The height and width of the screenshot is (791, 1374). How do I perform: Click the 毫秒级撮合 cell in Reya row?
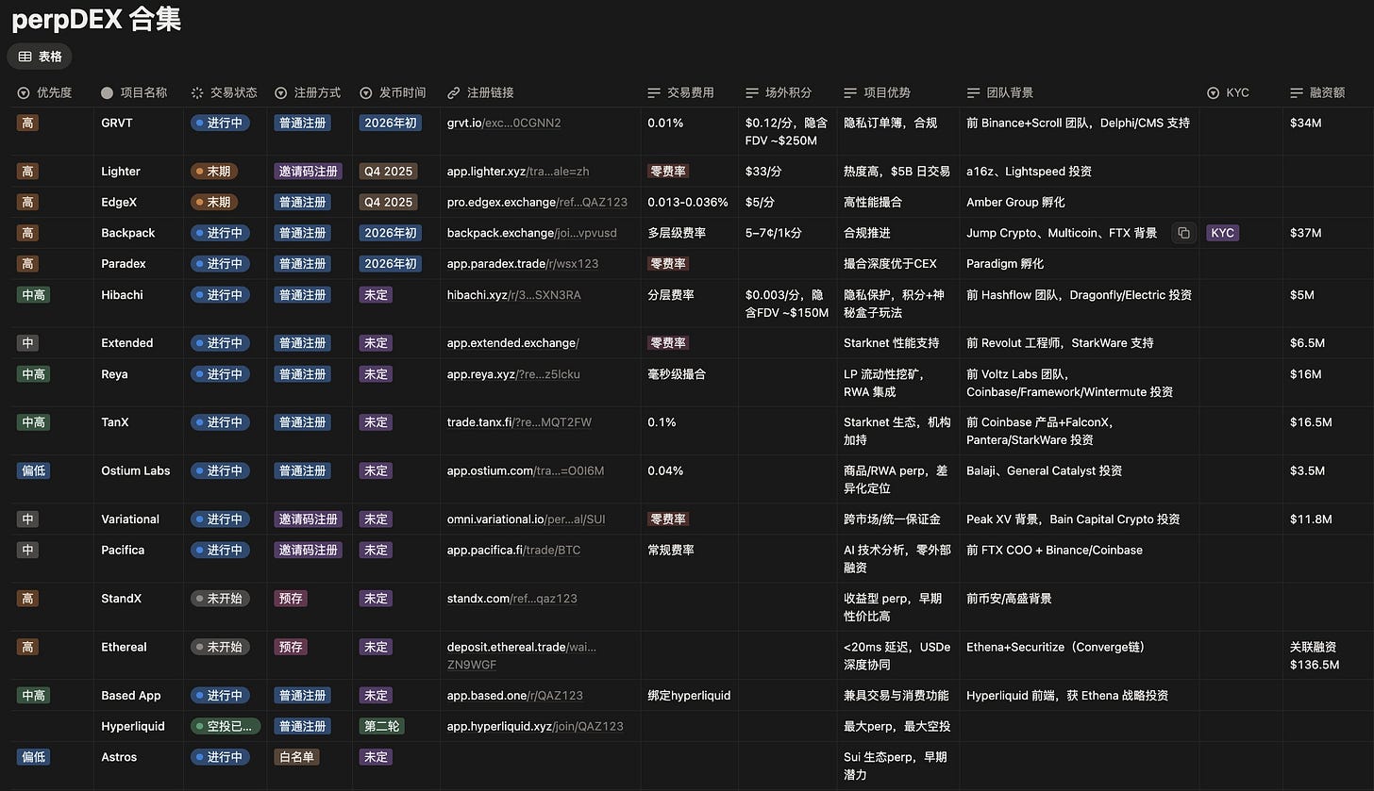tap(690, 383)
